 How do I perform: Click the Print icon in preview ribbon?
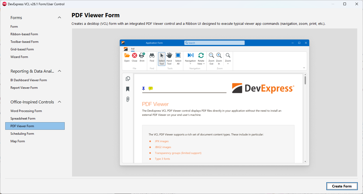click(142, 55)
